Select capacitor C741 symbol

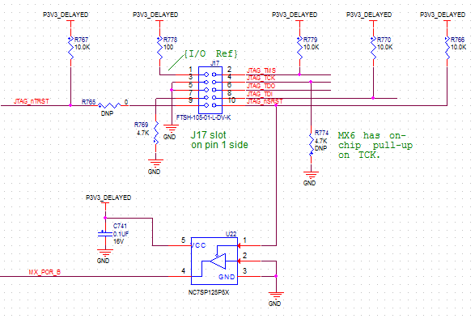point(105,233)
